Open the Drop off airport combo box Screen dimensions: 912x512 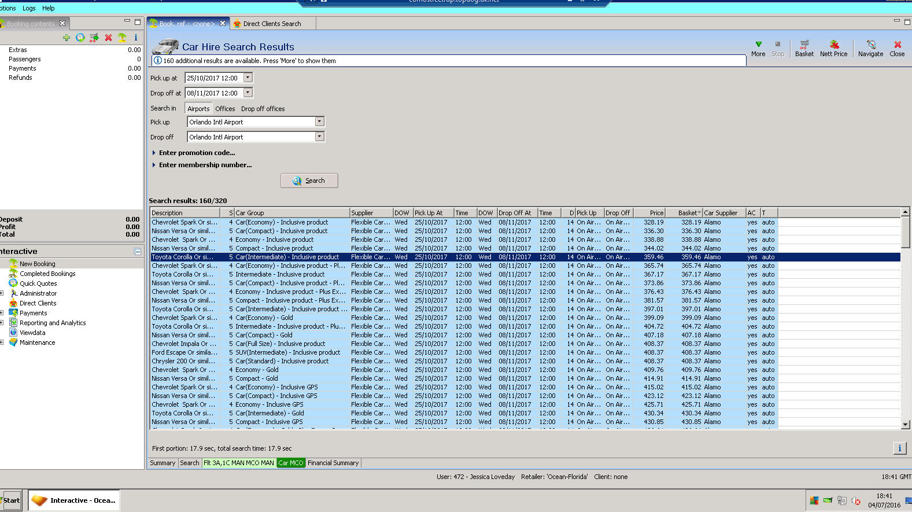point(319,137)
